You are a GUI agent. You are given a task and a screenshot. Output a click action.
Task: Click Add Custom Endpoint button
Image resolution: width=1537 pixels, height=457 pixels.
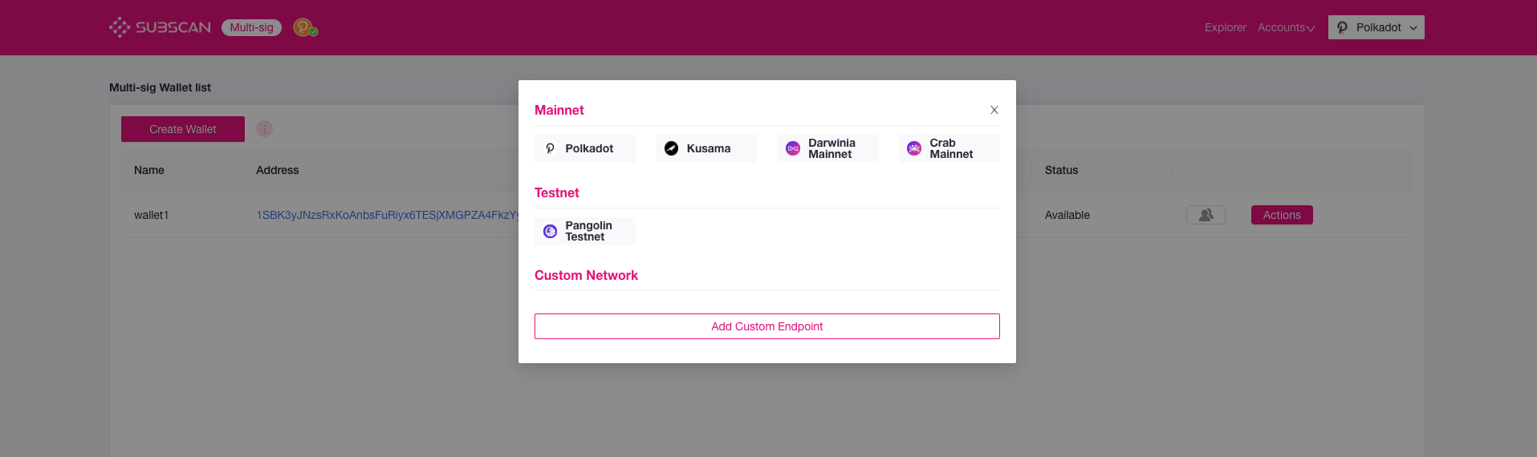click(x=767, y=326)
